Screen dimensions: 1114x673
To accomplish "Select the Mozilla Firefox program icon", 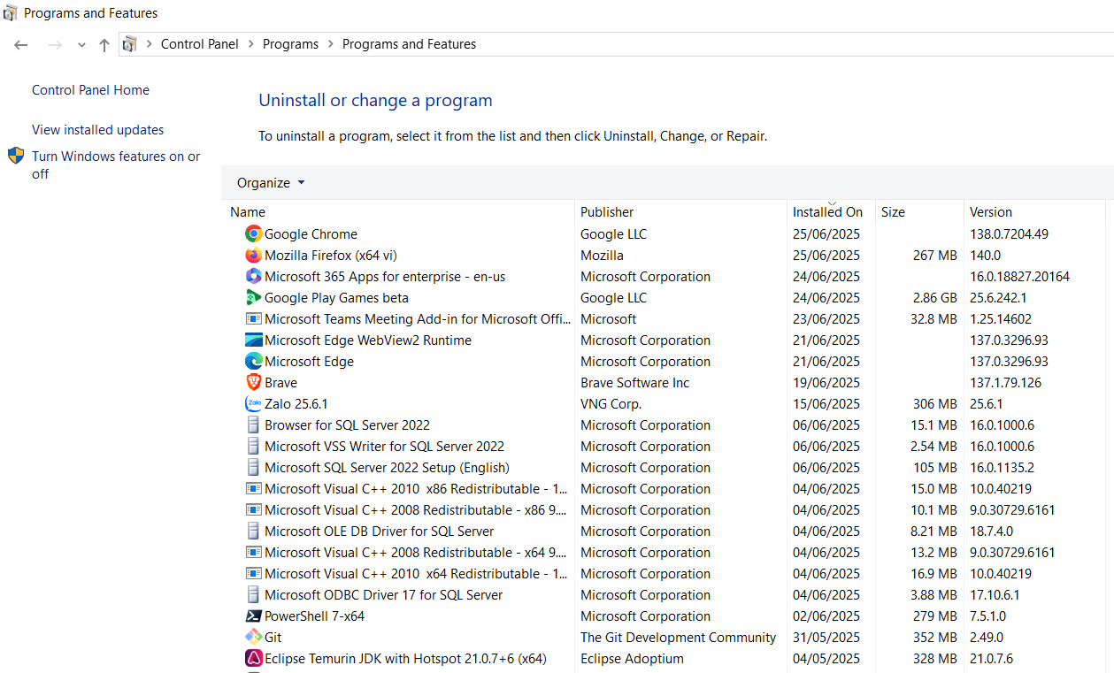I will point(253,256).
